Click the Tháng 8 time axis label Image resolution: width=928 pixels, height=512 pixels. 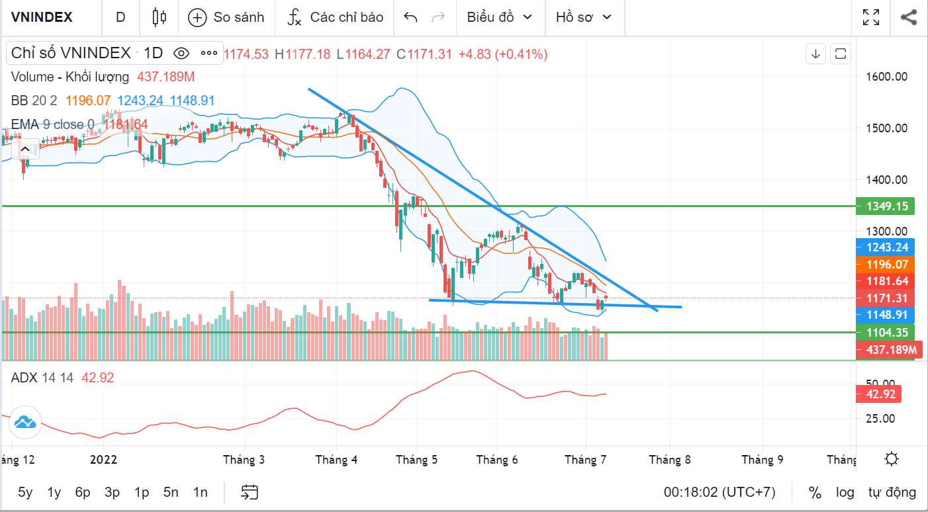[669, 459]
